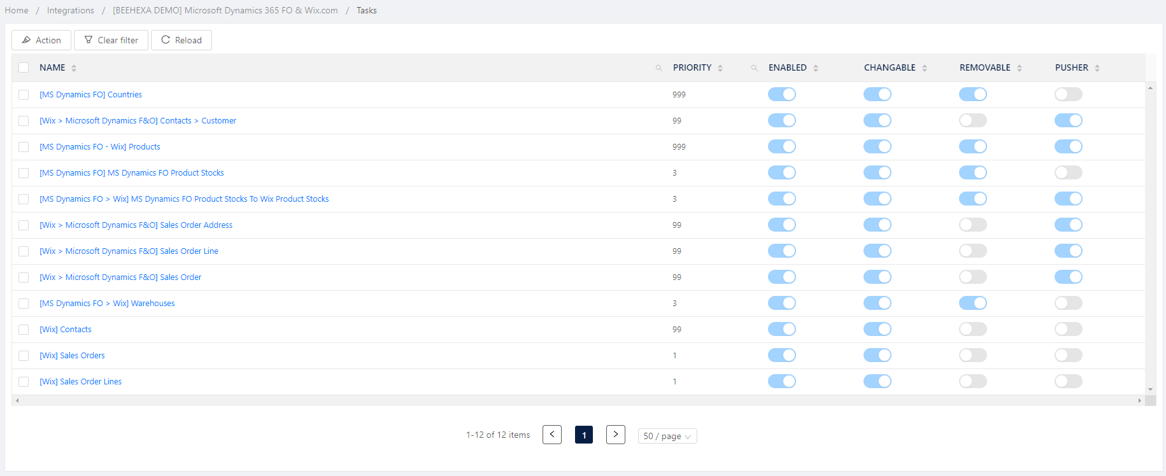Open Contacts > Customer task link
This screenshot has height=476, width=1166.
(138, 121)
